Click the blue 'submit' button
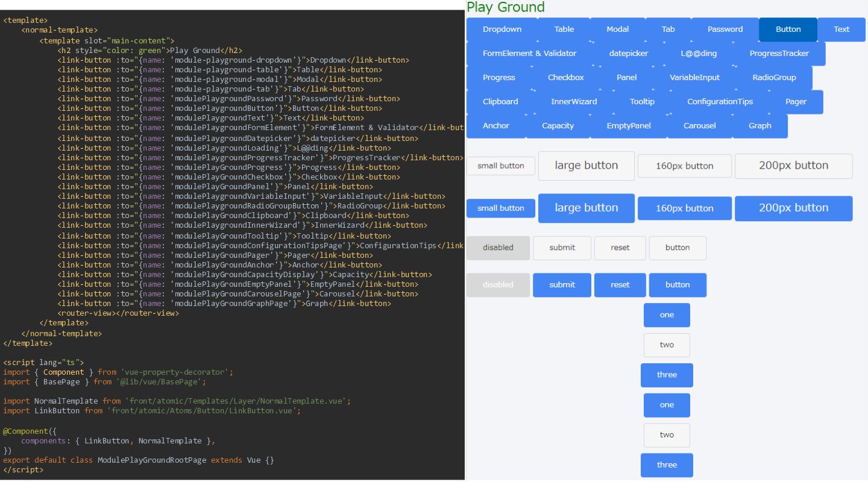This screenshot has width=868, height=488. [562, 285]
